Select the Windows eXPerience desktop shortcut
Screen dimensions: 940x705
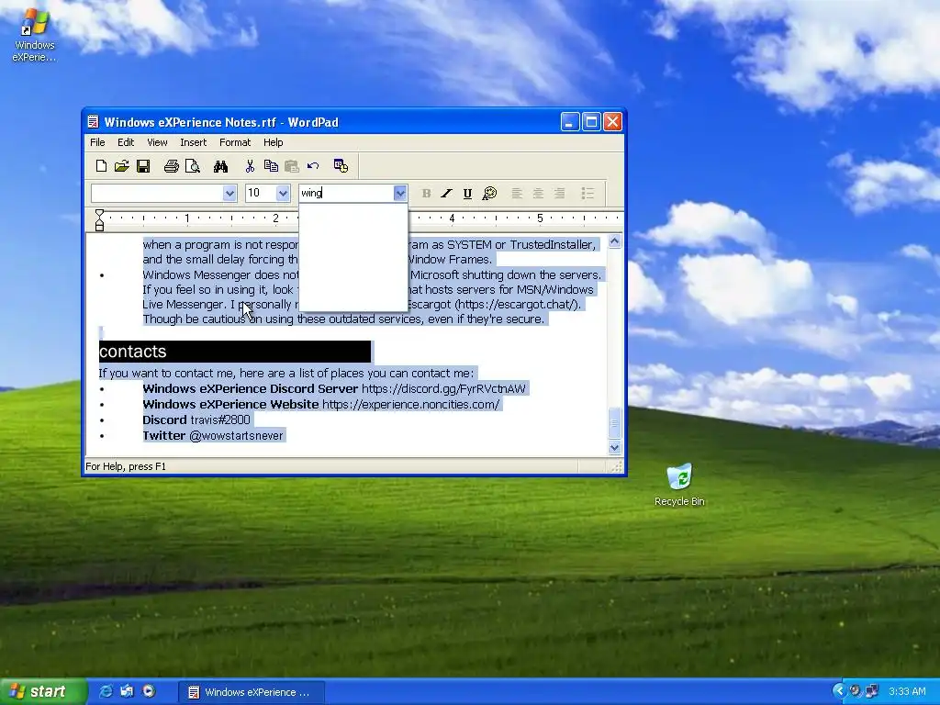34,36
